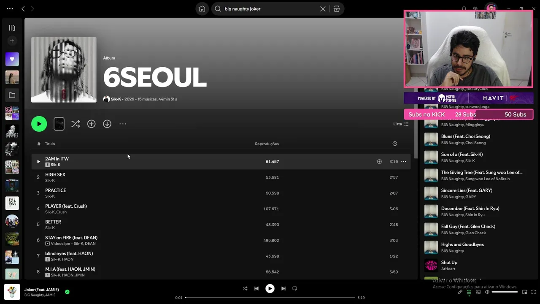540x304 pixels.
Task: Select the HIGH SEX track row
Action: (221, 177)
